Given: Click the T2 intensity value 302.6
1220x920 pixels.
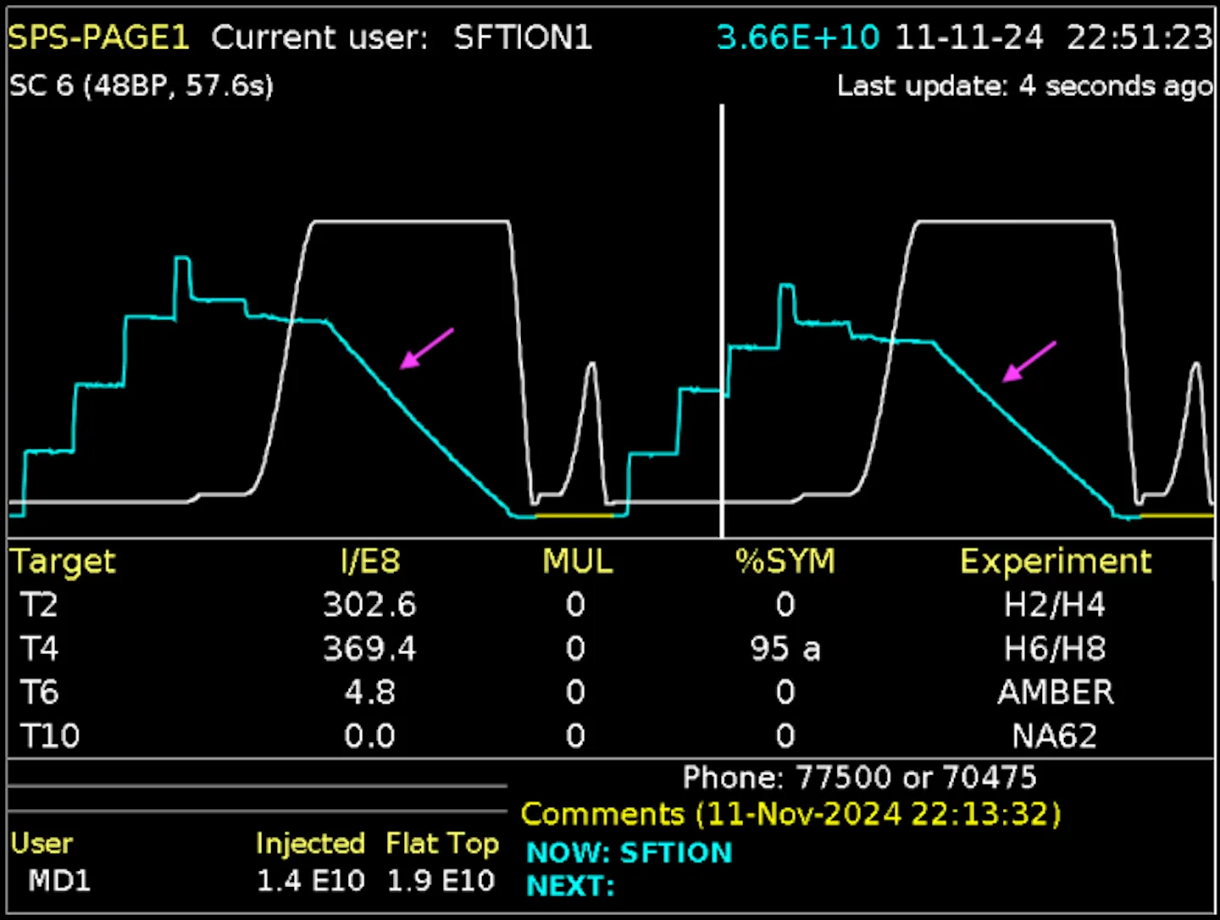Looking at the screenshot, I should pos(369,605).
